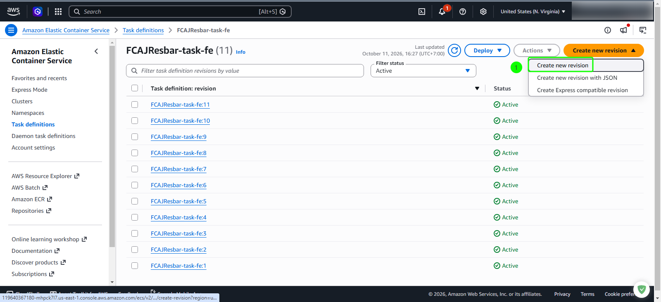
Task: Check the box for FCAJResbar-task-fe:10
Action: coord(135,121)
